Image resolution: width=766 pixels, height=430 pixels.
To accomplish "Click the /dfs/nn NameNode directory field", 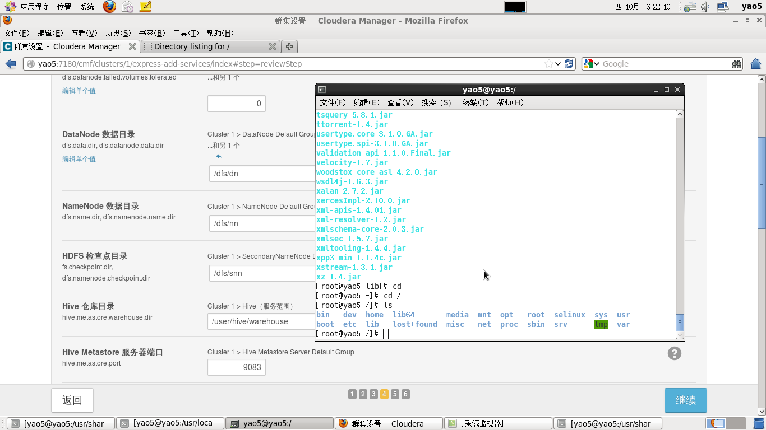I will pyautogui.click(x=262, y=223).
